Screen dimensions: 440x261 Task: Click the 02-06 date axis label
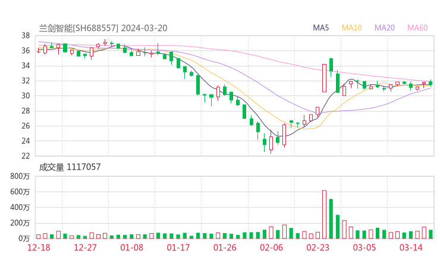click(x=271, y=247)
